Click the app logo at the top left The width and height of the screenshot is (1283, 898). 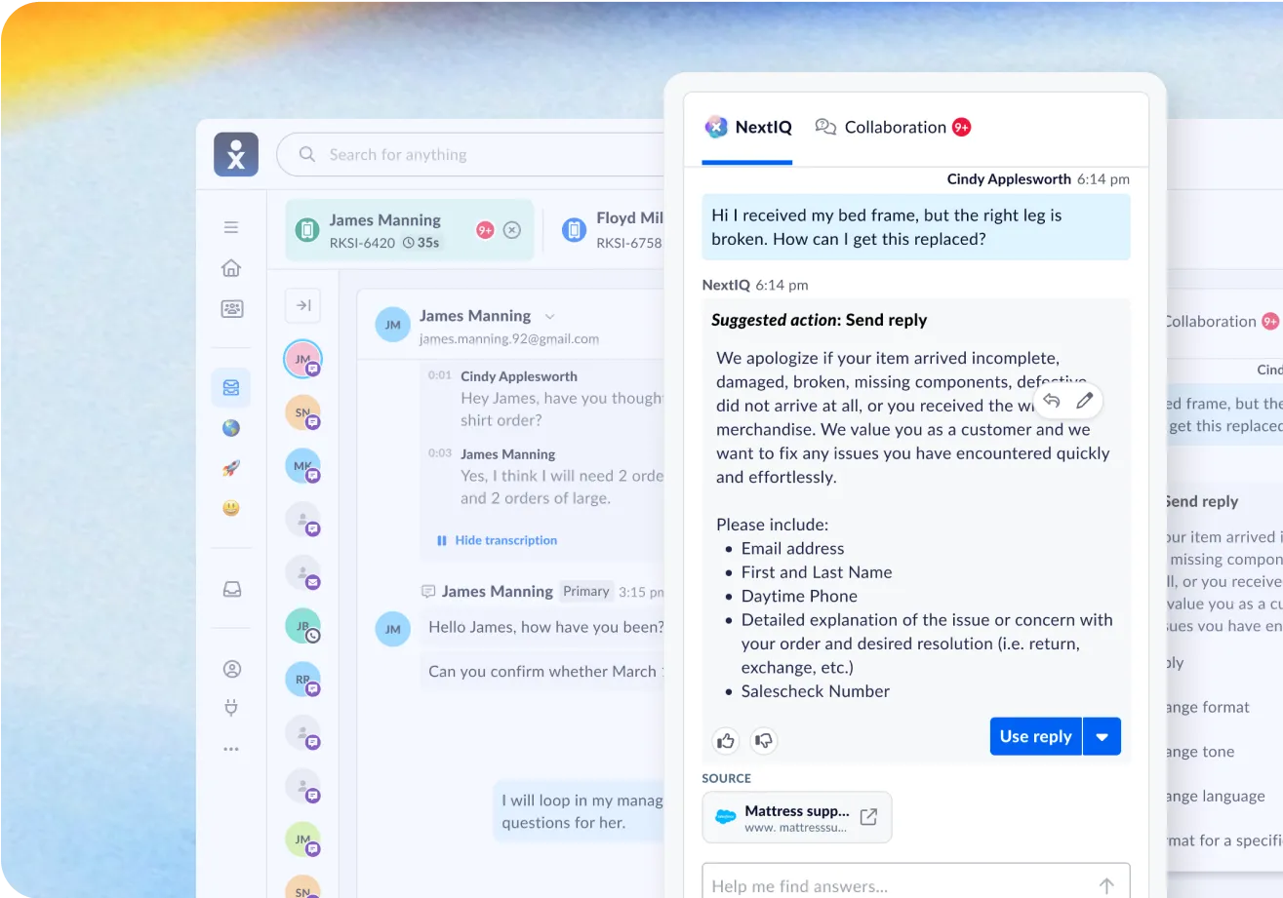click(236, 154)
